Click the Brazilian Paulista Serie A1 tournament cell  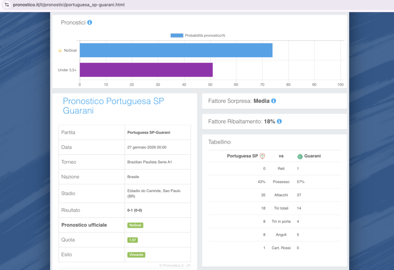pyautogui.click(x=149, y=162)
